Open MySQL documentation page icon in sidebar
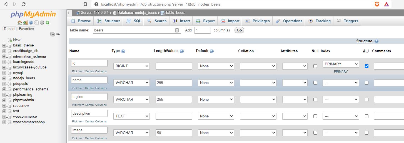 pyautogui.click(x=36, y=23)
